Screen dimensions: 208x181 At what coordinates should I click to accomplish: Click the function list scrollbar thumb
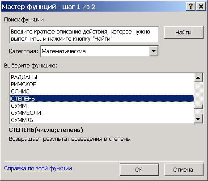point(198,107)
